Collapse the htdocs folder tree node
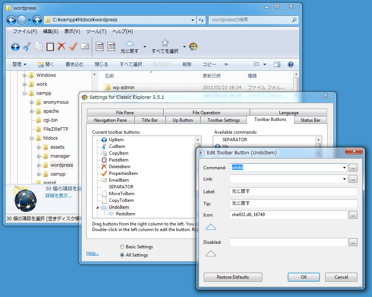Screen dimensions: 372x297 (31, 138)
